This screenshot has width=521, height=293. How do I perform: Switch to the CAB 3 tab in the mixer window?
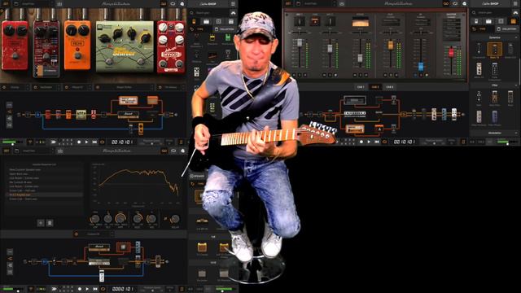390,87
